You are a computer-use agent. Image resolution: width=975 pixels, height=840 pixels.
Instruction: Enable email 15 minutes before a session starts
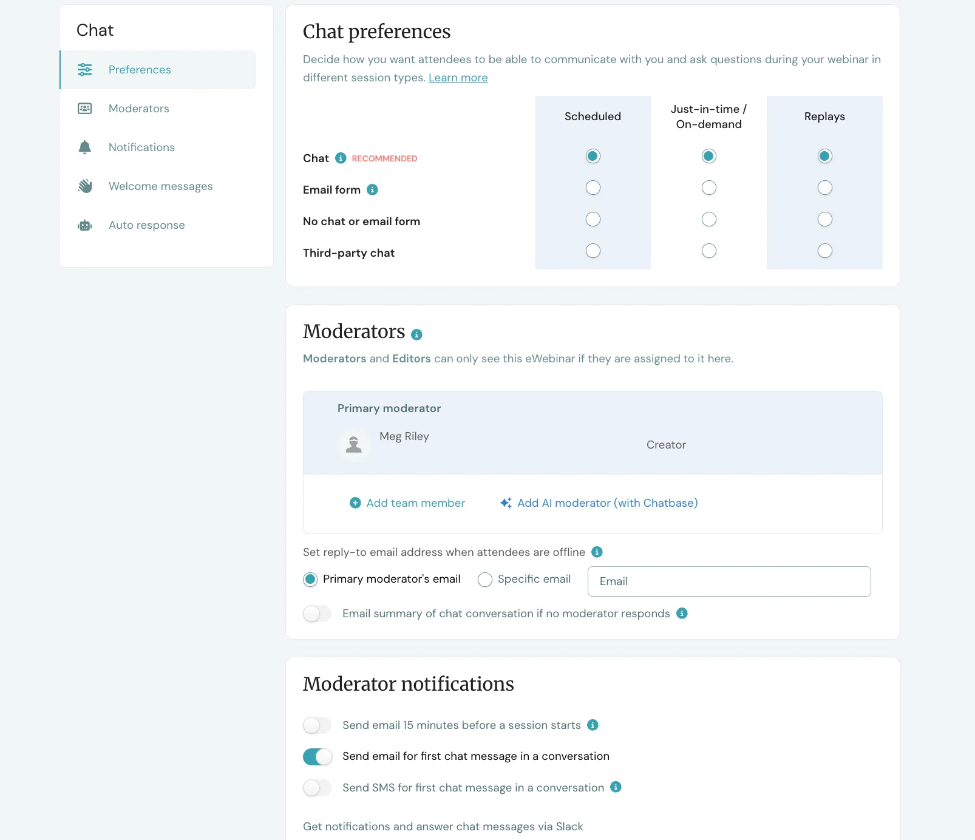(316, 725)
